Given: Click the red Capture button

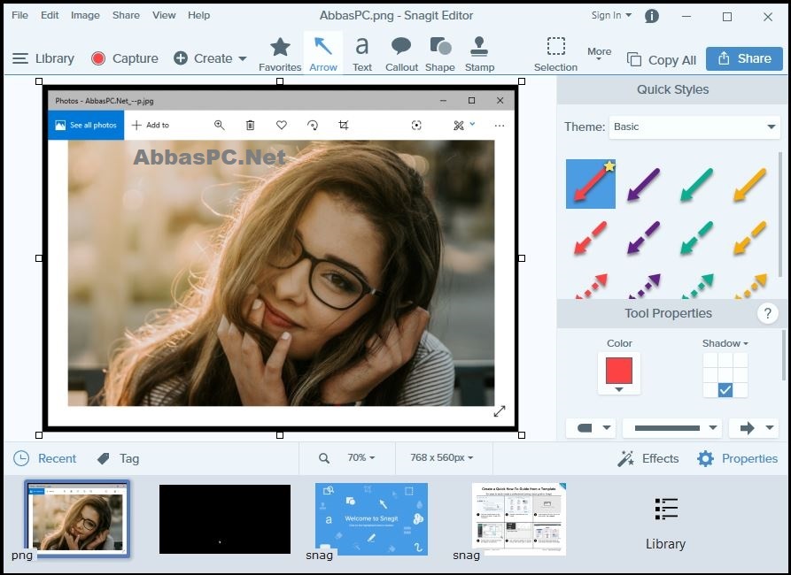Looking at the screenshot, I should coord(125,58).
